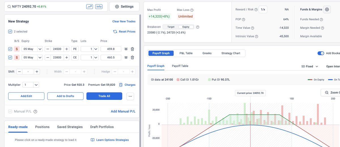Click Add Manual P/L link
This screenshot has width=340, height=147.
[x=123, y=111]
